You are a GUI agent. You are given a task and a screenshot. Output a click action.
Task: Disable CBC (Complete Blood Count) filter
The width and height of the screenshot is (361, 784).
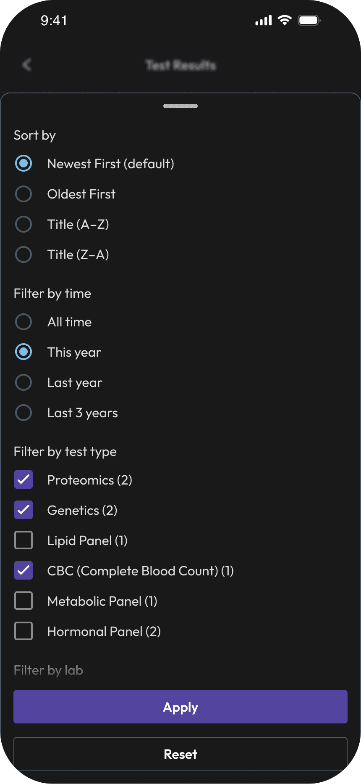coord(24,571)
